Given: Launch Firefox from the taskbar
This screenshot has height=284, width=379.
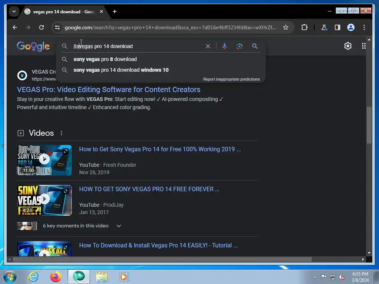Looking at the screenshot, I should click(56, 277).
